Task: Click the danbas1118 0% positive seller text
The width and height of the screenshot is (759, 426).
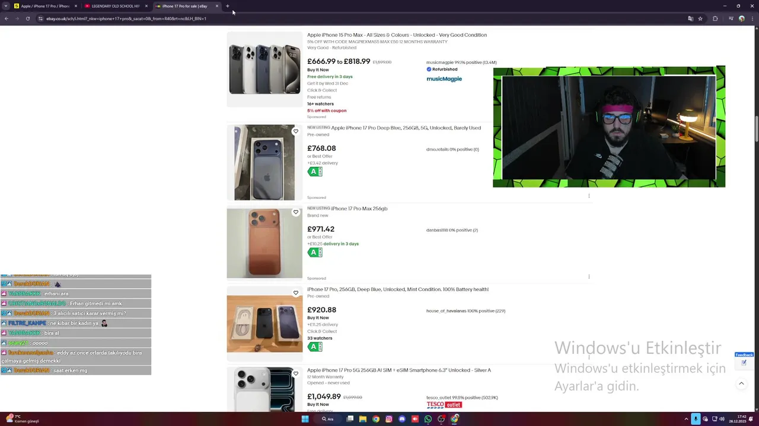Action: pyautogui.click(x=452, y=230)
